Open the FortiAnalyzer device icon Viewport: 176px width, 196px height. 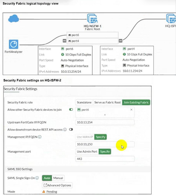tap(14, 44)
